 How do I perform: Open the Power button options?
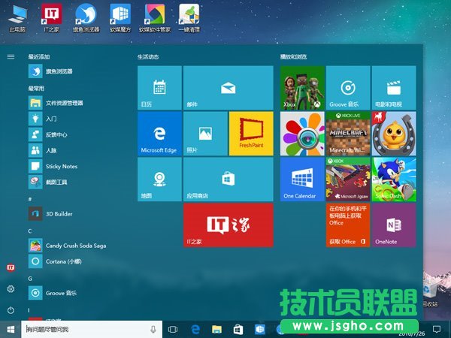11,310
